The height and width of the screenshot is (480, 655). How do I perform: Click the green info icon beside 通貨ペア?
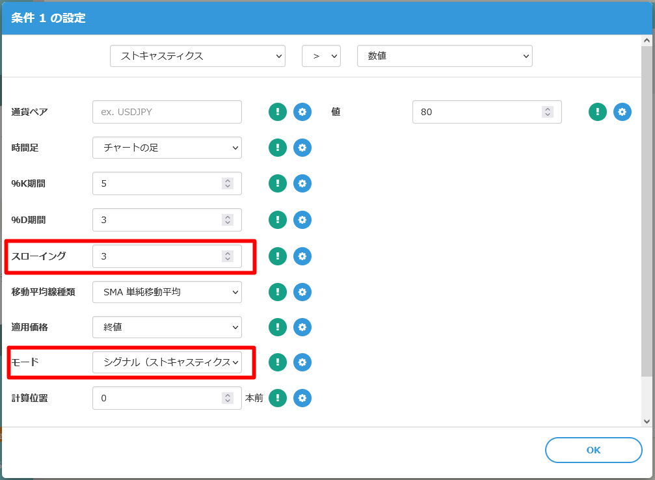278,112
